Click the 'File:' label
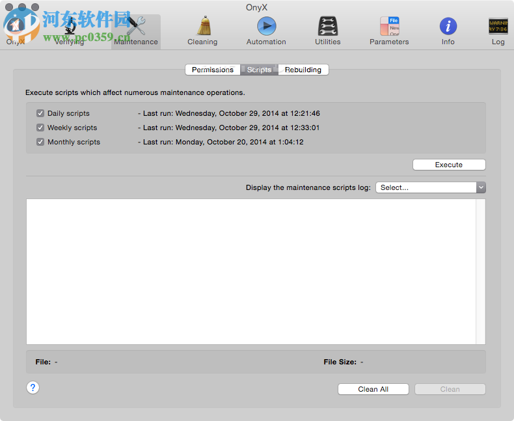Image resolution: width=514 pixels, height=421 pixels. click(x=43, y=362)
